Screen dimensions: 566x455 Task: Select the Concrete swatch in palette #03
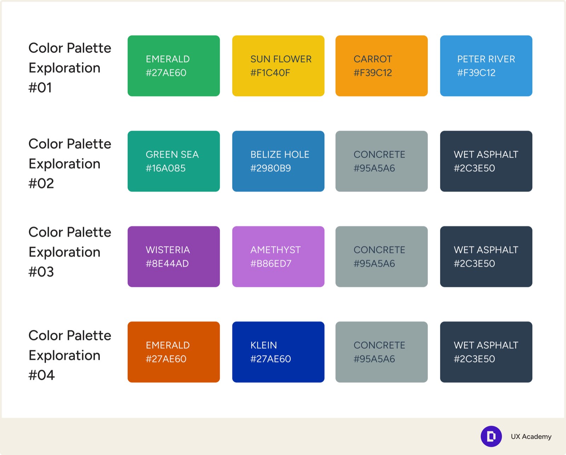[x=382, y=257]
